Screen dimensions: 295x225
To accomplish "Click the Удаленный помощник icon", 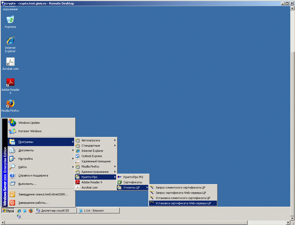I will pyautogui.click(x=78, y=161).
